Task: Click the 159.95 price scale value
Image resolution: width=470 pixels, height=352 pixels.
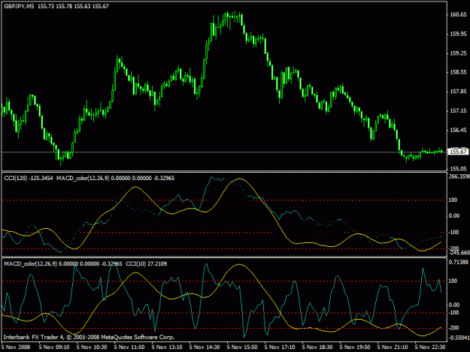Action: click(x=458, y=34)
